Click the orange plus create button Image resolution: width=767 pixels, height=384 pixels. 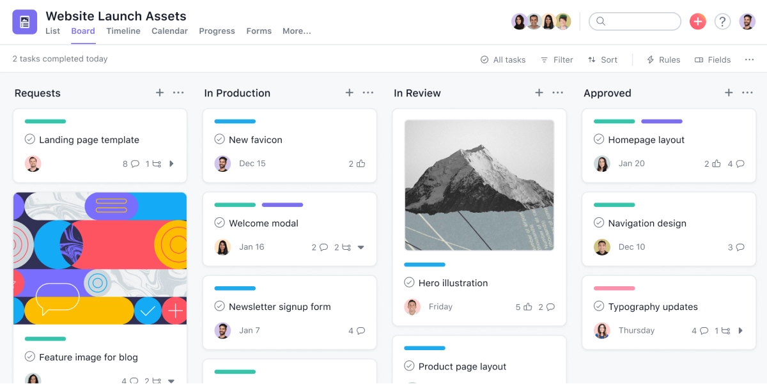coord(697,21)
